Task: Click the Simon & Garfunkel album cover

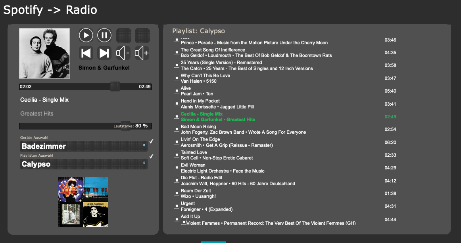Action: tap(44, 53)
